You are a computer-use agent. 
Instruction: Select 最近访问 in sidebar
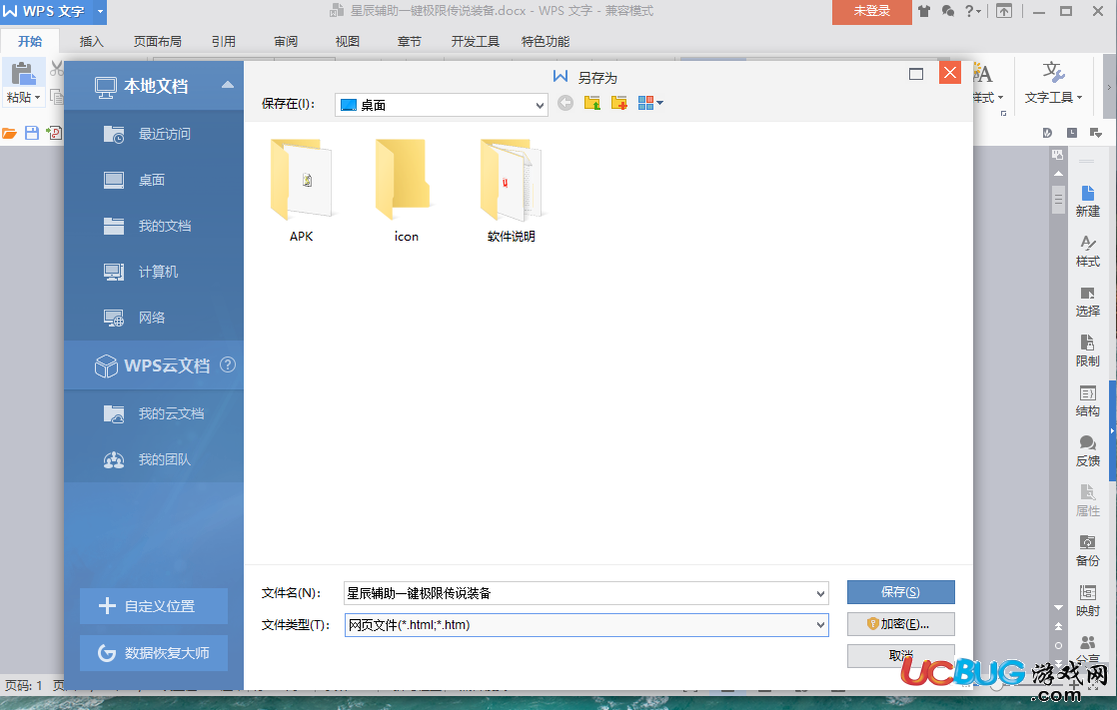154,134
